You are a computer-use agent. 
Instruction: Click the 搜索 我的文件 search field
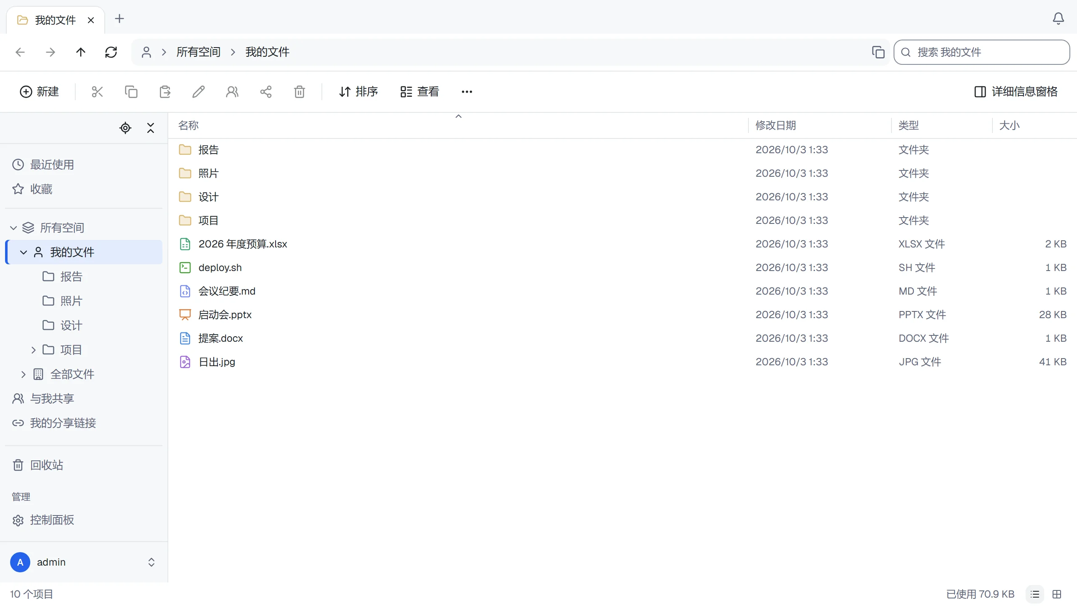(x=982, y=52)
